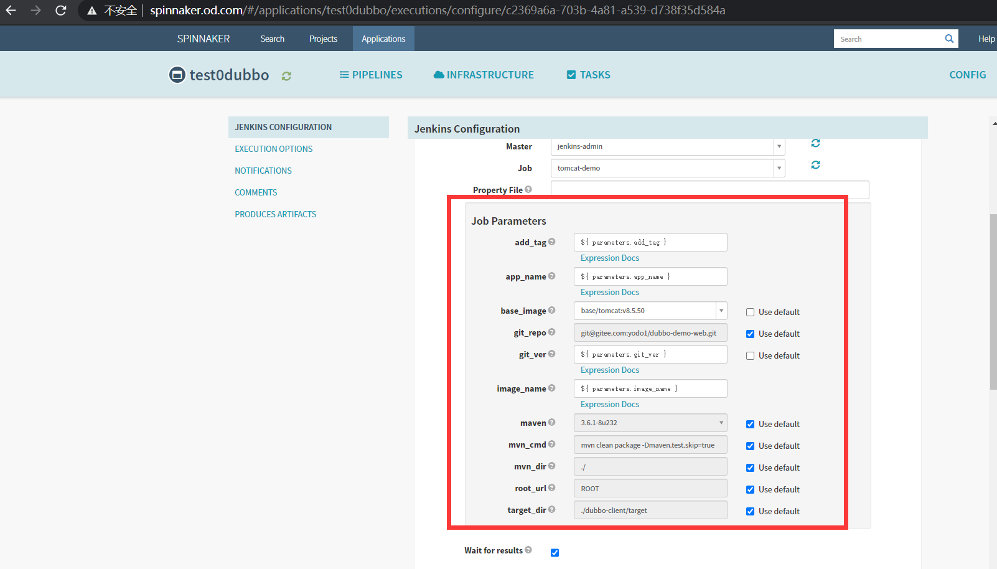
Task: Open Projects in the Spinnaker header
Action: [x=323, y=39]
